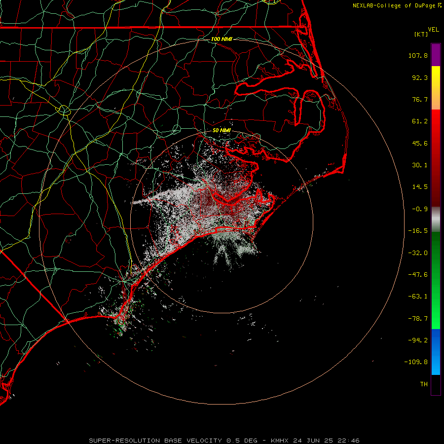The image size is (444, 444).
Task: Click the 30.1 legend value
Action: (420, 165)
